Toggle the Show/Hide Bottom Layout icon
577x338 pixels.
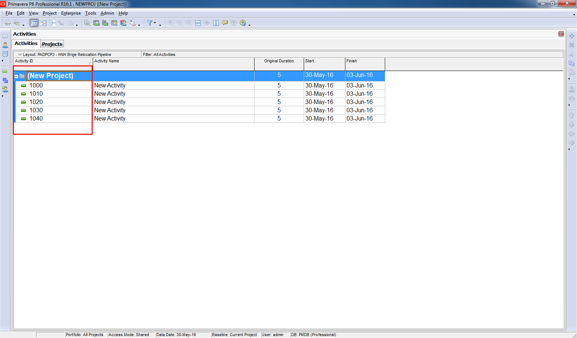click(198, 23)
